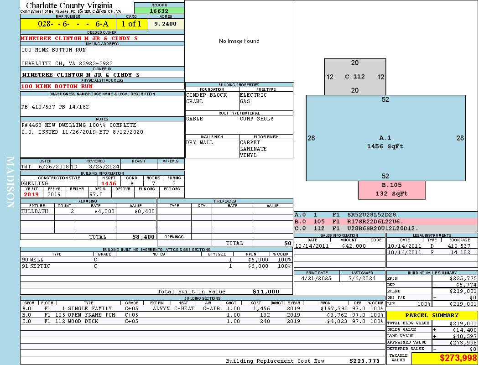The height and width of the screenshot is (365, 479).
Task: Click the red year built value 2019
Action: coord(31,194)
